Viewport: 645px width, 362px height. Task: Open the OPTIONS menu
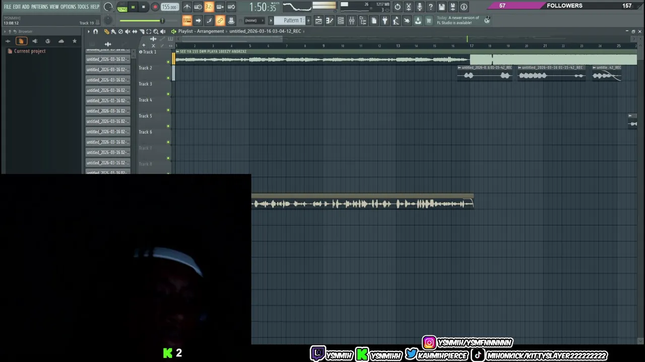coord(68,7)
